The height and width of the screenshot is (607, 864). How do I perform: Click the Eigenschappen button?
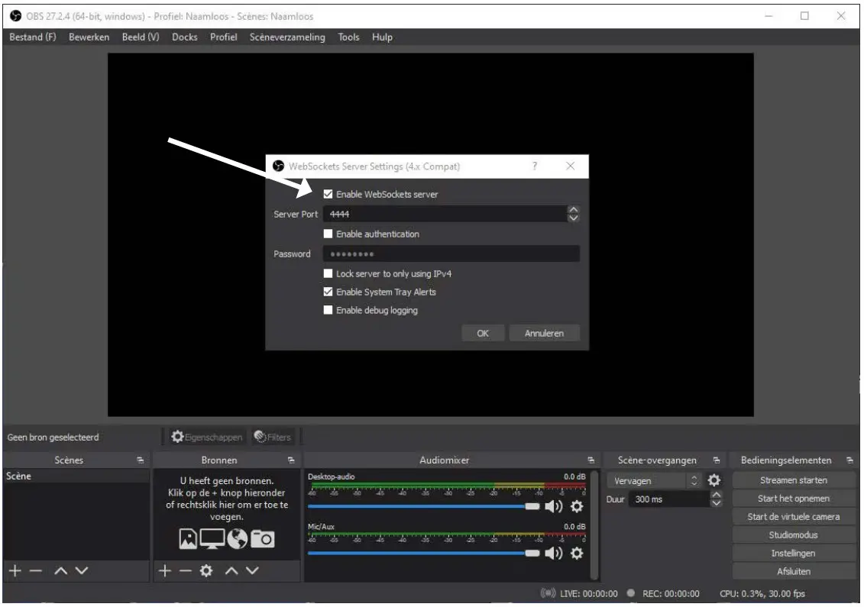206,437
